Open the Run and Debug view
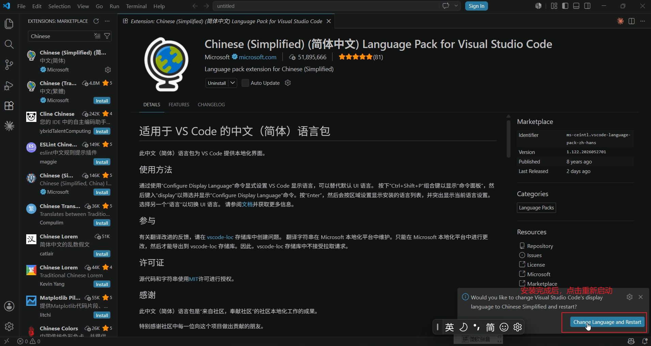651x346 pixels. tap(9, 85)
